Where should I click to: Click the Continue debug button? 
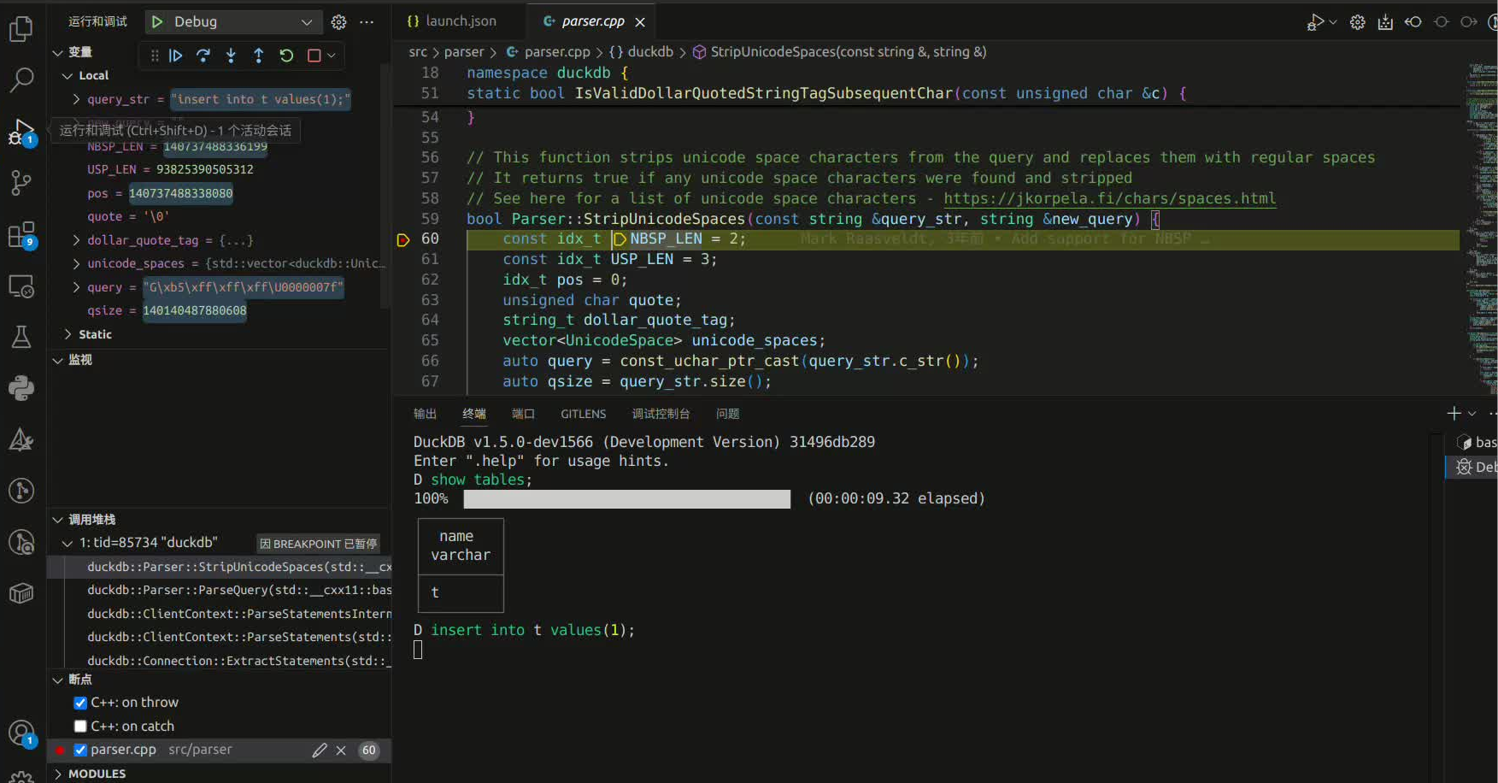(x=175, y=56)
